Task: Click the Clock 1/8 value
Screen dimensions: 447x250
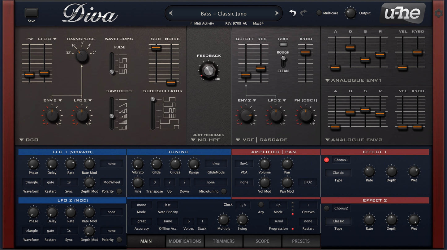Action: coord(243,205)
